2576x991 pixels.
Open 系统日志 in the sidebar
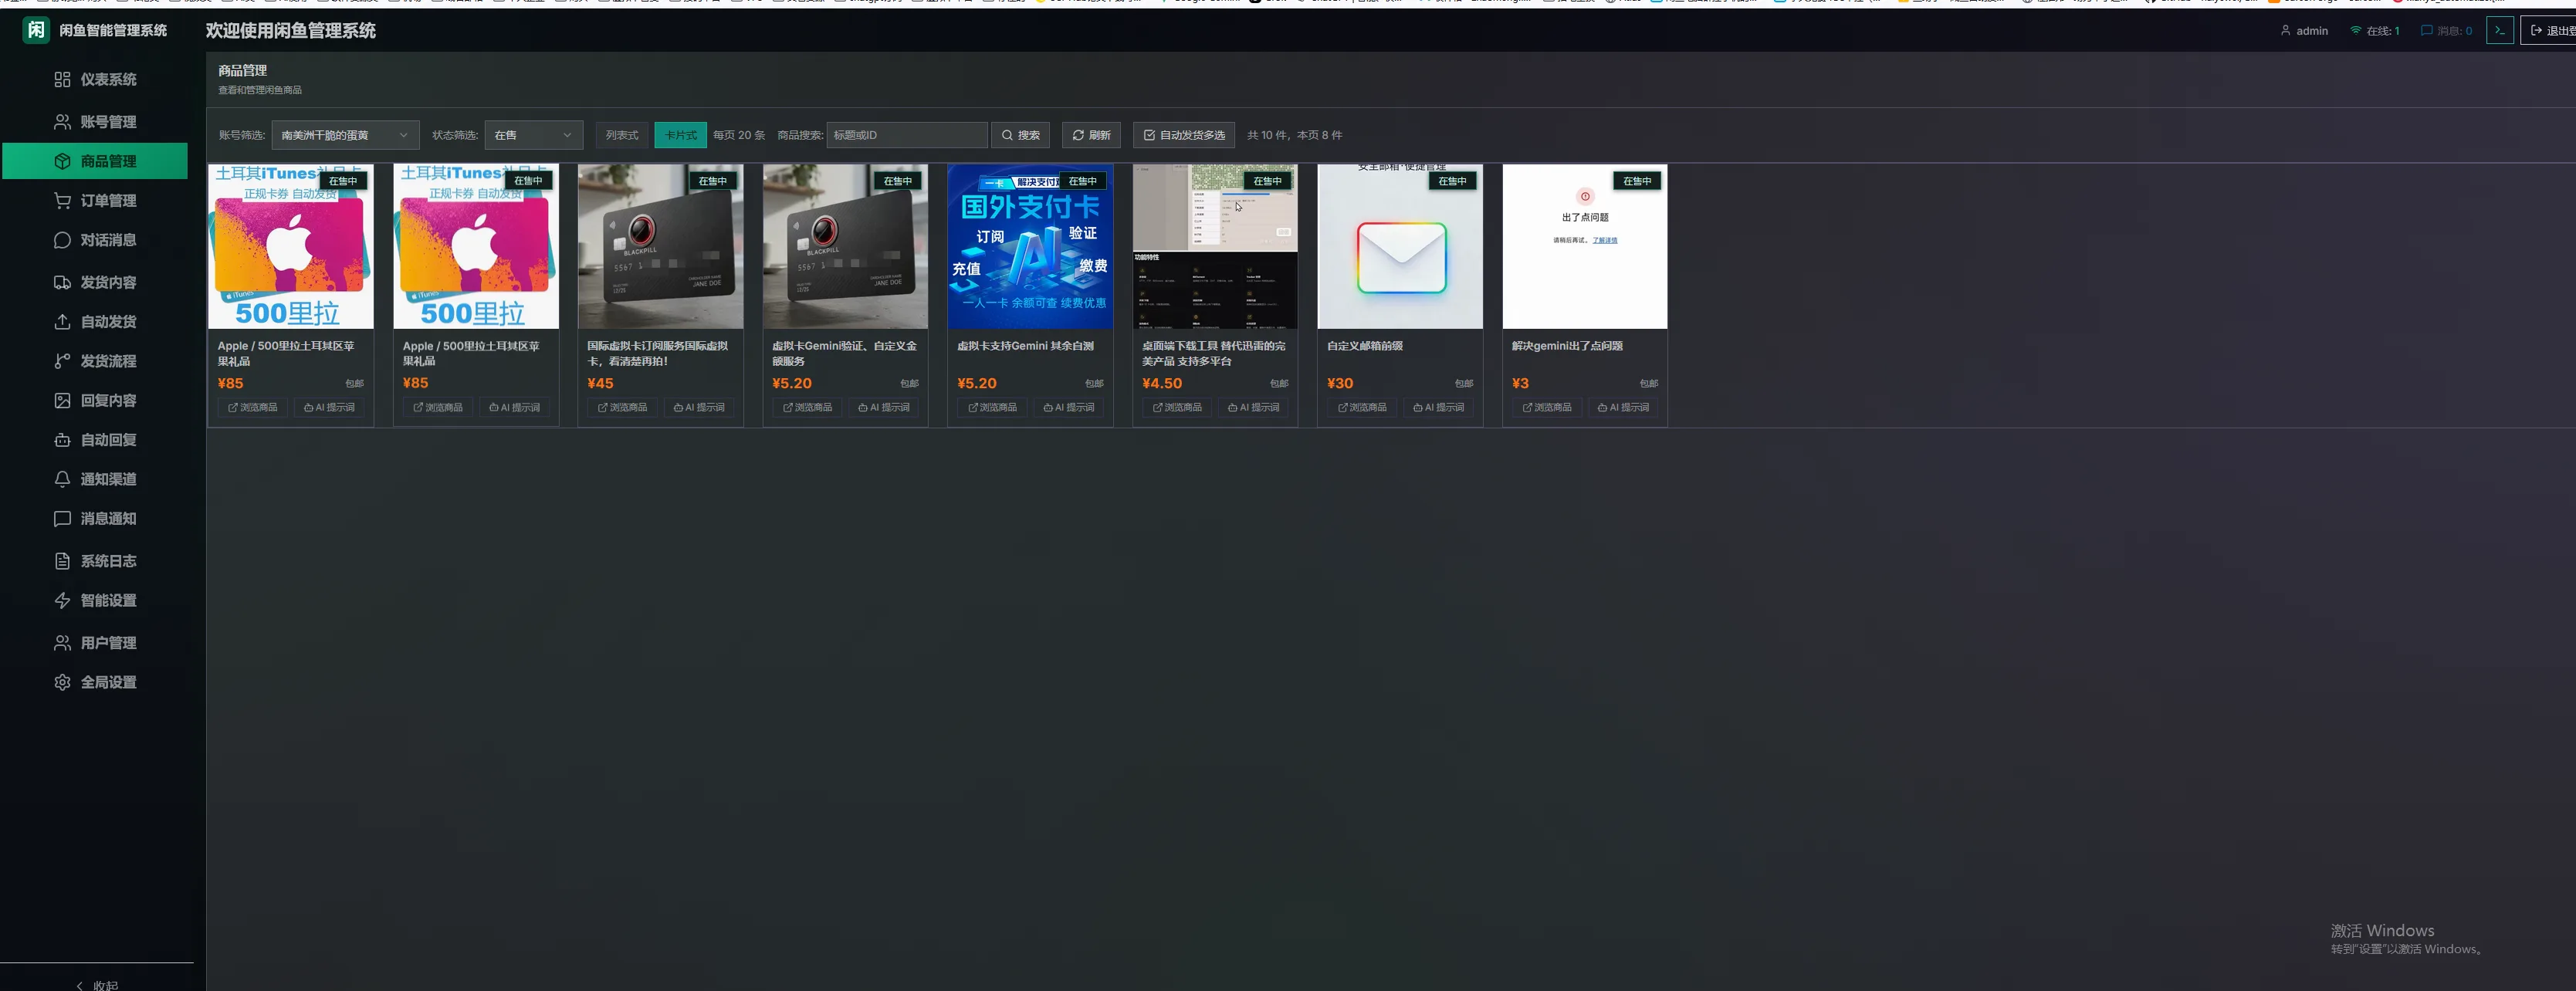95,561
